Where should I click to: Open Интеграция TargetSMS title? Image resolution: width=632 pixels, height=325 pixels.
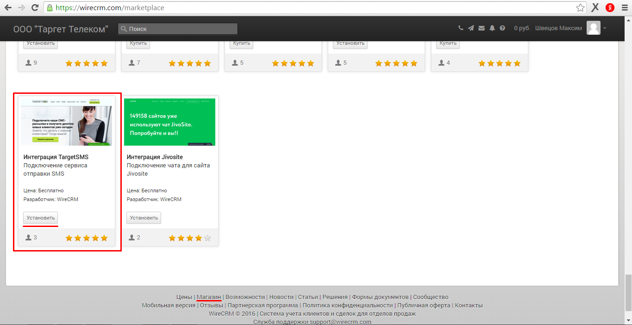pos(56,157)
